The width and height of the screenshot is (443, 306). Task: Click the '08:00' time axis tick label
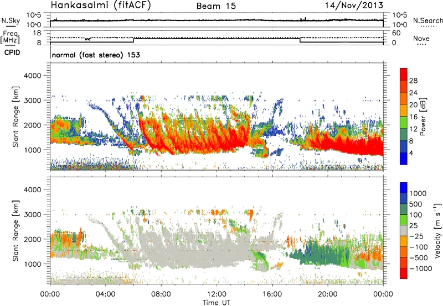coord(161,294)
